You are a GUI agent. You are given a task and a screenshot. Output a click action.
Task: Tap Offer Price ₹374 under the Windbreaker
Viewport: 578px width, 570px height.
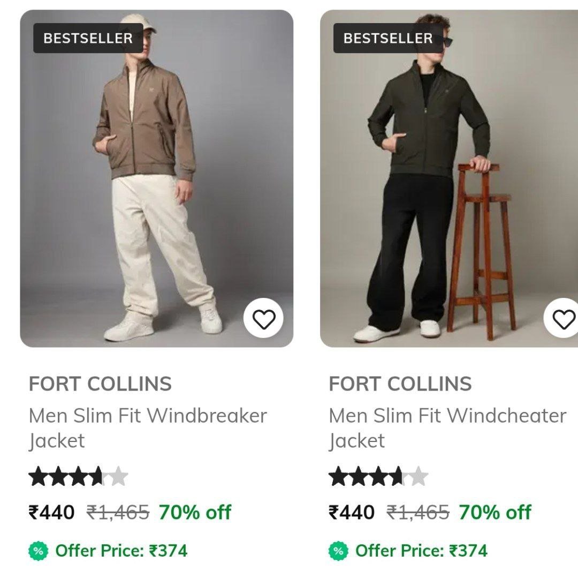(x=121, y=550)
